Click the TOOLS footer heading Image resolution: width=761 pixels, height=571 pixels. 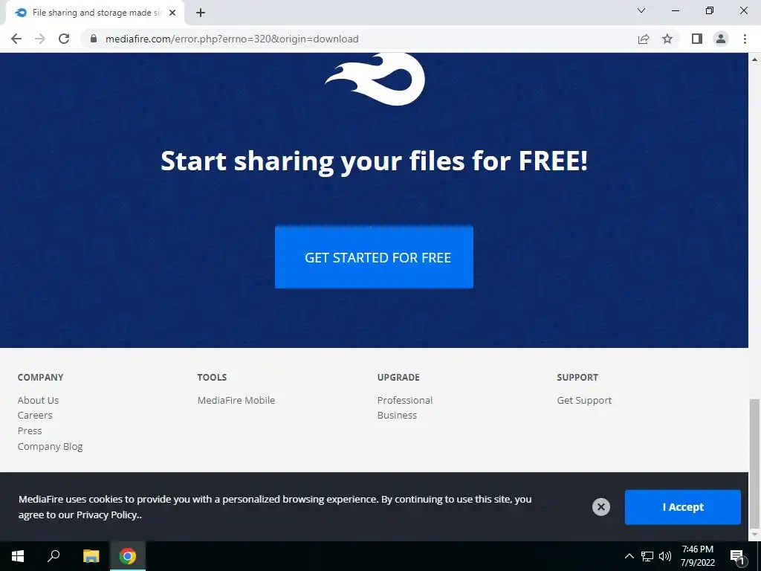[x=212, y=377]
